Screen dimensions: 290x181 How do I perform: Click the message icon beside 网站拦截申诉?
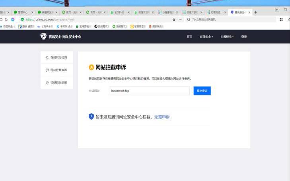pyautogui.click(x=47, y=70)
